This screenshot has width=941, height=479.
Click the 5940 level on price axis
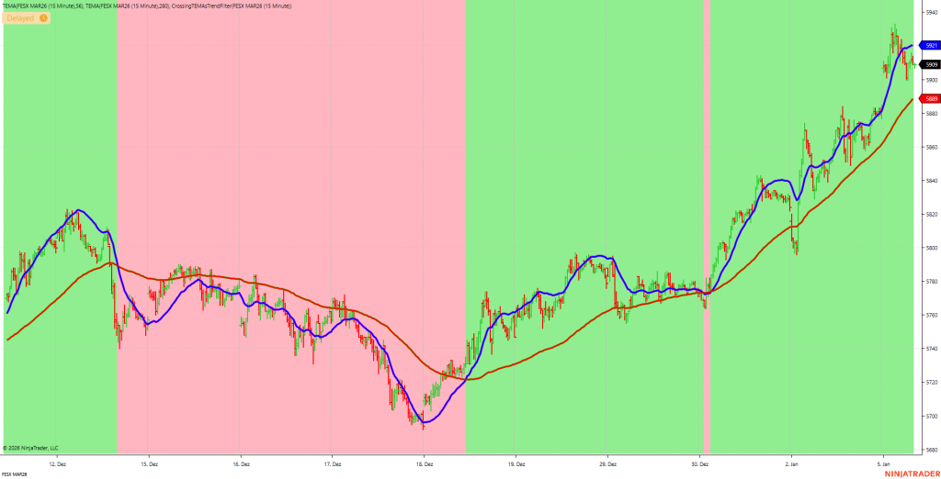931,13
